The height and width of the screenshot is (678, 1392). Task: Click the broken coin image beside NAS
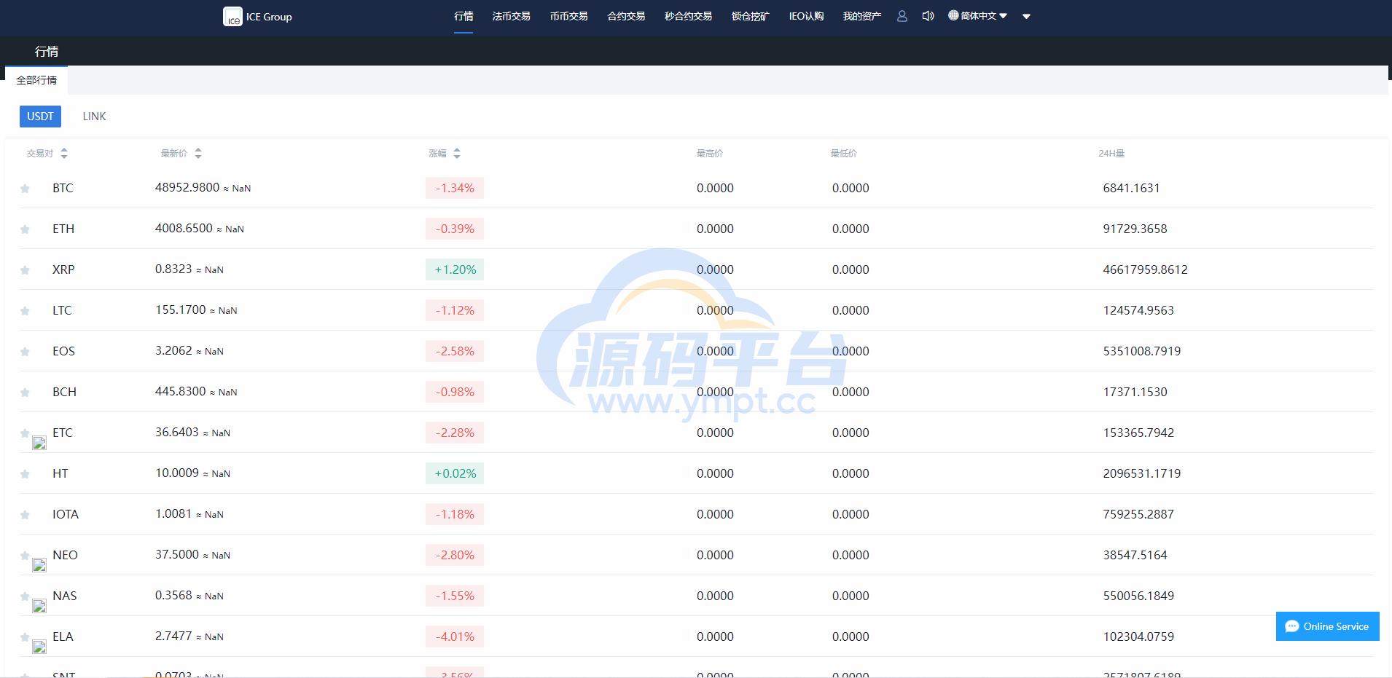point(39,606)
